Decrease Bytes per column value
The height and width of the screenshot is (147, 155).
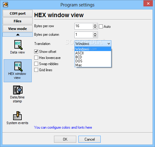(95, 36)
